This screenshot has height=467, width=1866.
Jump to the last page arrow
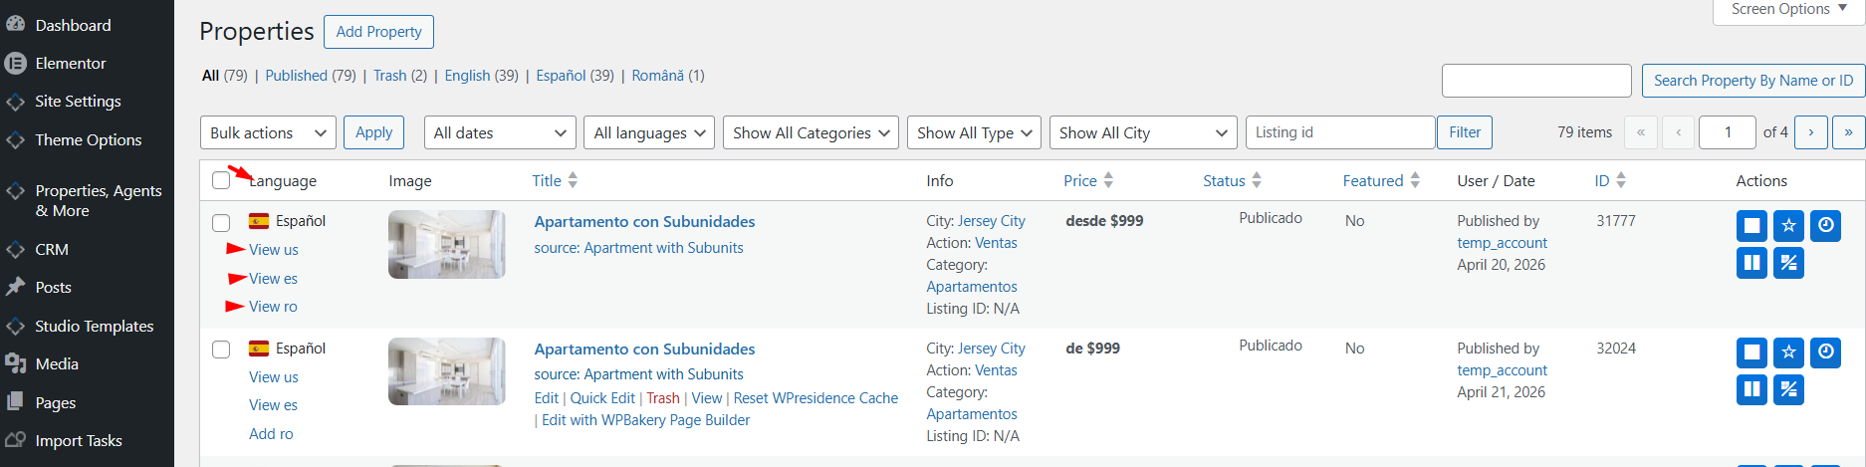tap(1848, 132)
